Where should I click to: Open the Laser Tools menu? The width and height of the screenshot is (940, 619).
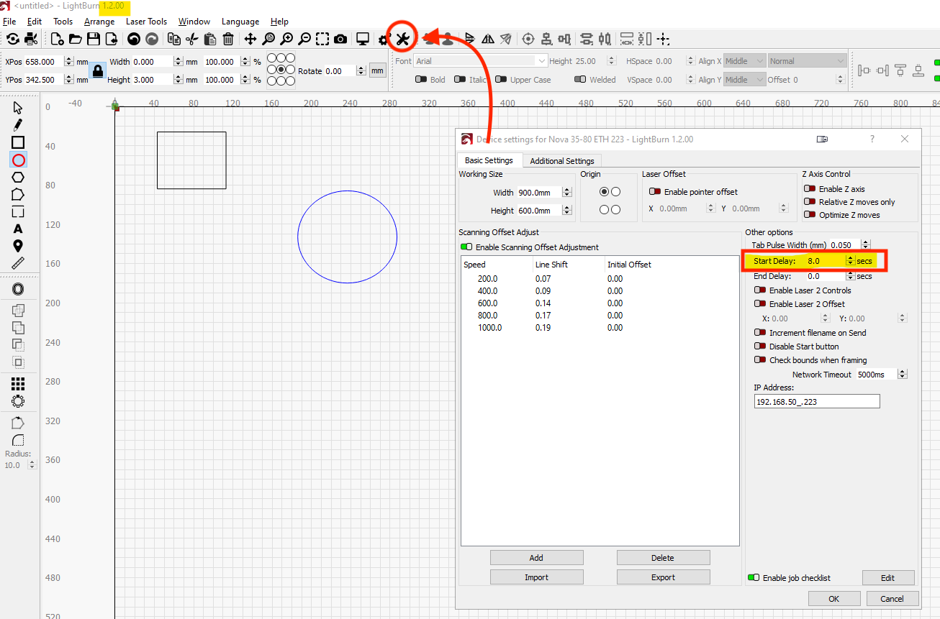pos(147,22)
